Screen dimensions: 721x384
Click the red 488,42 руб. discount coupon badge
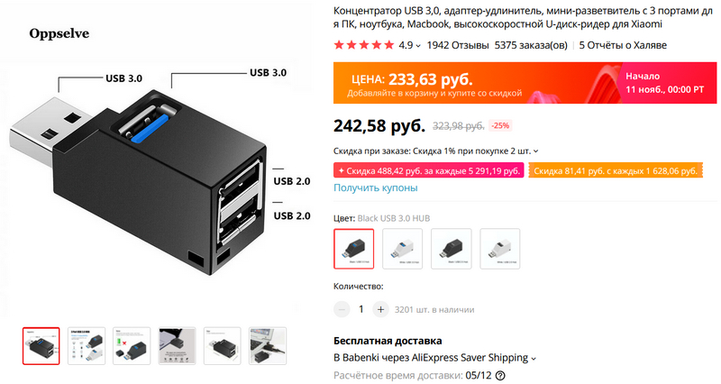(429, 170)
